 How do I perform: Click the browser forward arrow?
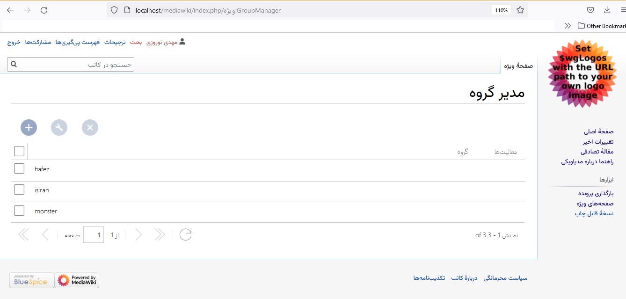pyautogui.click(x=27, y=10)
